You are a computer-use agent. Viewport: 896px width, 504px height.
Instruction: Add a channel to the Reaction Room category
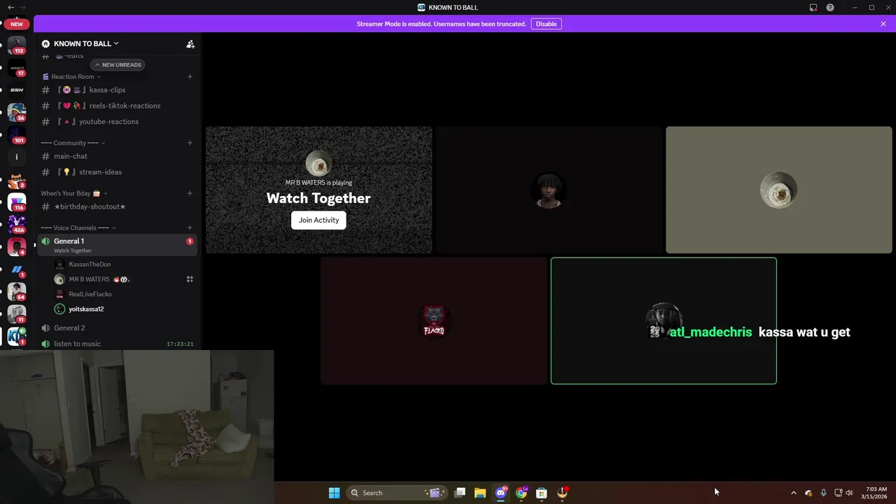[x=190, y=76]
